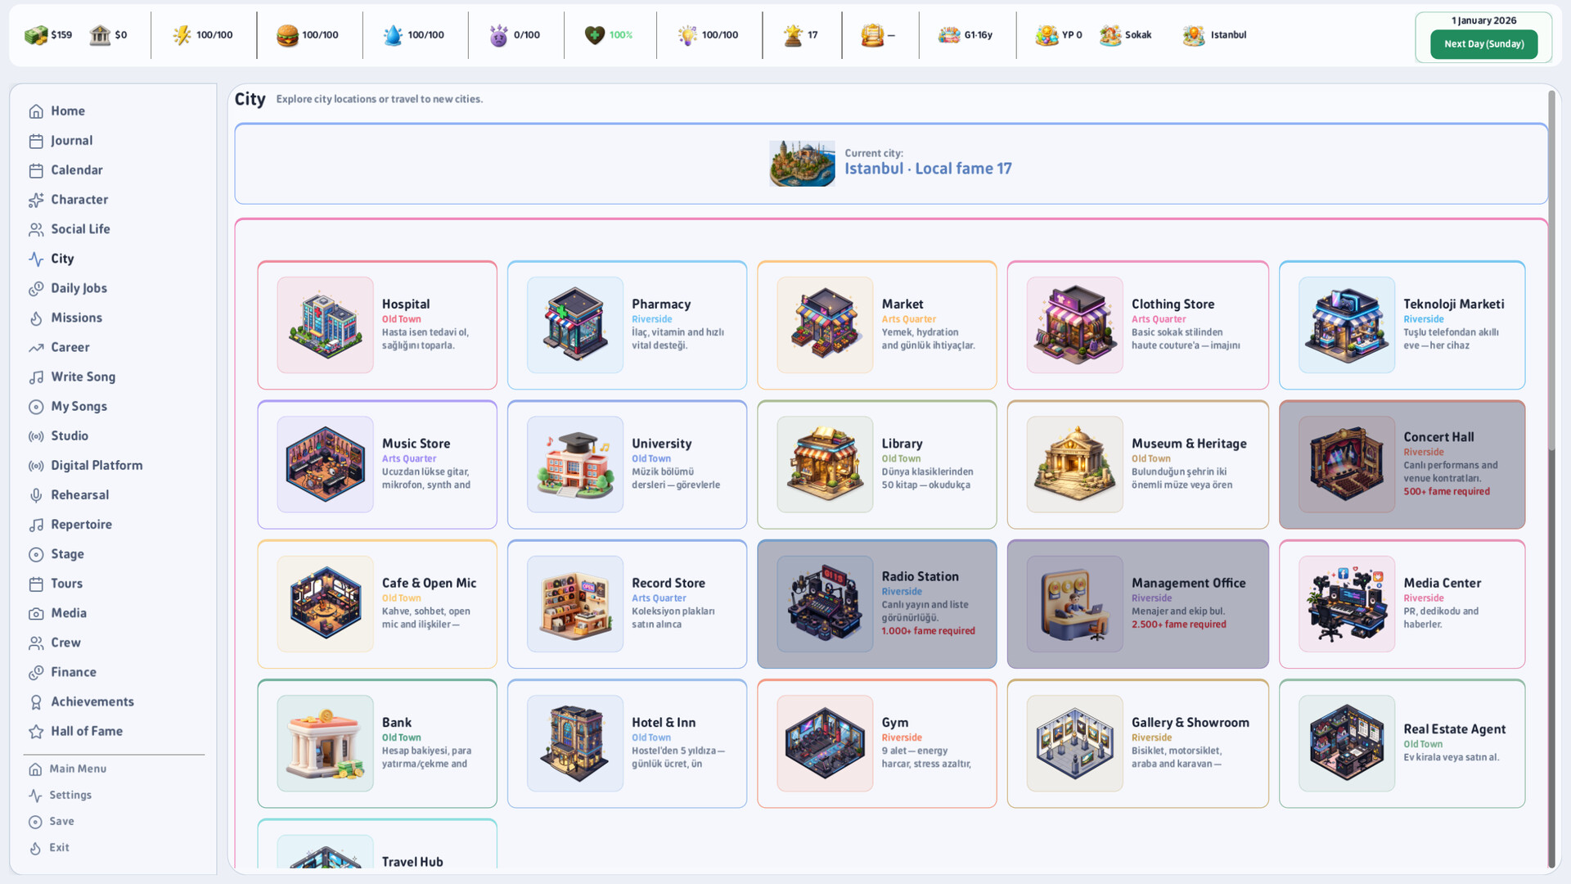Image resolution: width=1571 pixels, height=884 pixels.
Task: Click the purple stress face icon
Action: (x=498, y=35)
